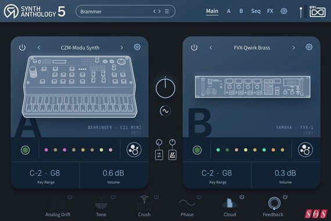This screenshot has height=221, width=331.
Task: Click small knob above swap icon
Action: pos(159,142)
